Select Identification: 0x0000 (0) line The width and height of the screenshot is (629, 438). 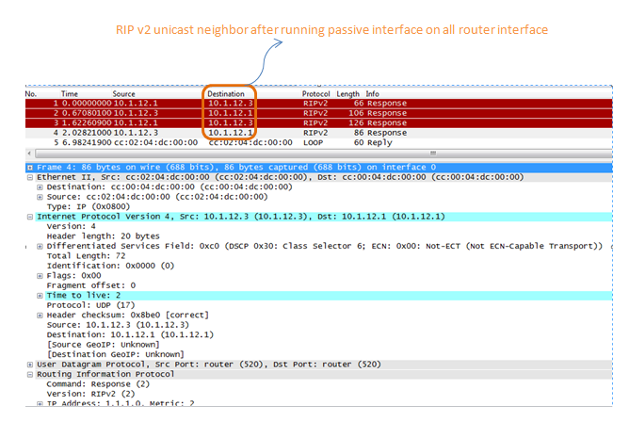coord(110,266)
